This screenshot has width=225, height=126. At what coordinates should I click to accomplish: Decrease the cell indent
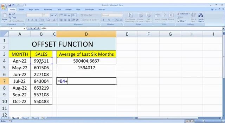[73, 20]
